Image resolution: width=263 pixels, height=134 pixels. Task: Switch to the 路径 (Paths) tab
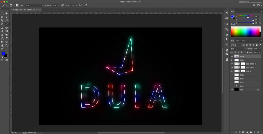(x=243, y=41)
